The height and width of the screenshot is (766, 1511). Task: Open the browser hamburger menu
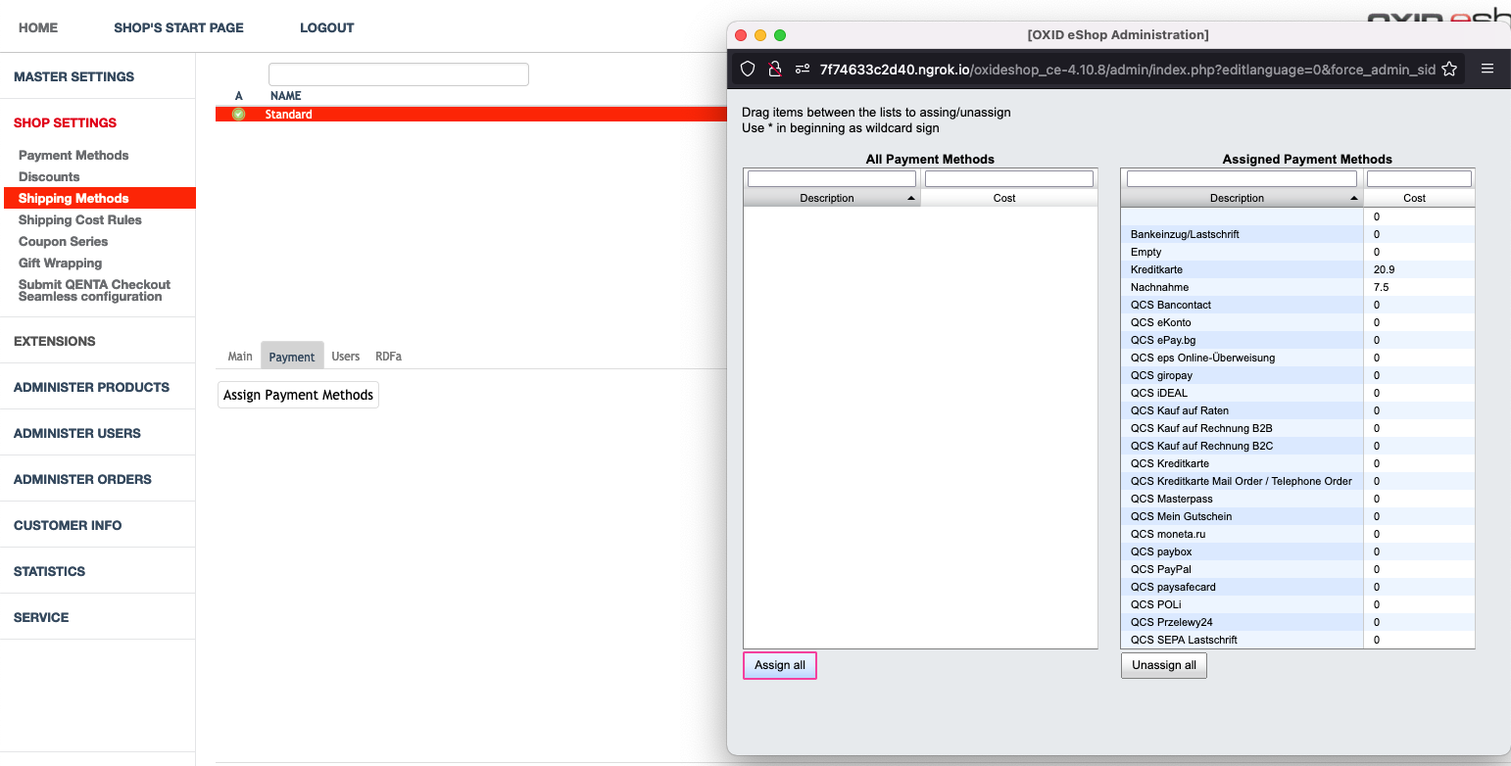click(x=1487, y=69)
